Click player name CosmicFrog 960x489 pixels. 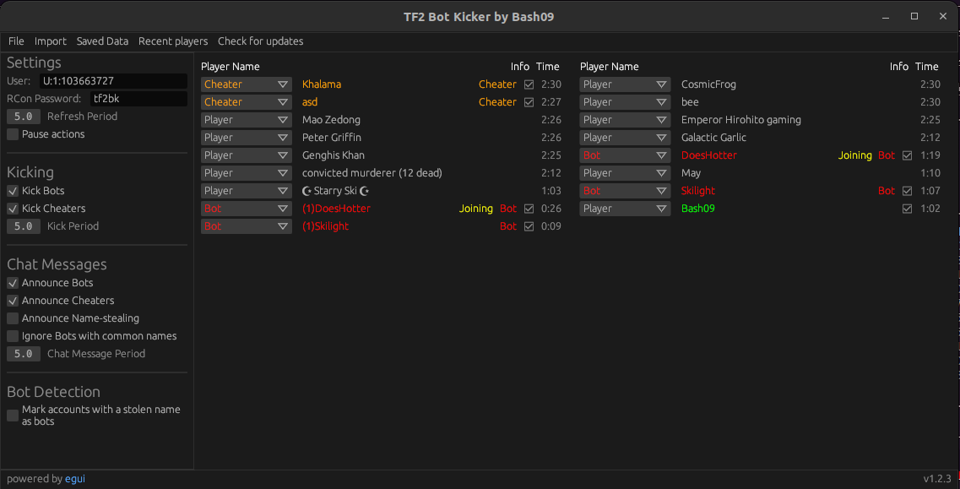click(708, 84)
